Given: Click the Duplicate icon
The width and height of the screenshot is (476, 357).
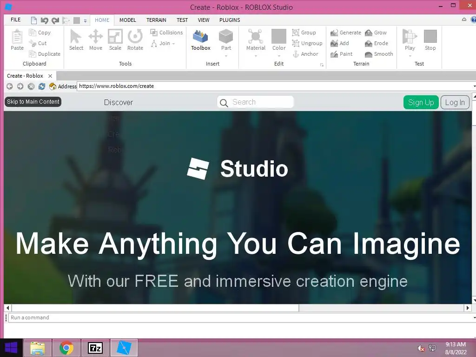Looking at the screenshot, I should [32, 54].
